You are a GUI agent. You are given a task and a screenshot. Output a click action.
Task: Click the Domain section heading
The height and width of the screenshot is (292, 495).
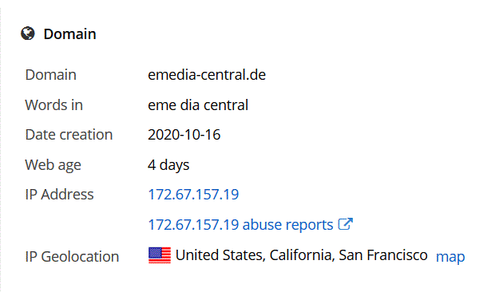[69, 34]
